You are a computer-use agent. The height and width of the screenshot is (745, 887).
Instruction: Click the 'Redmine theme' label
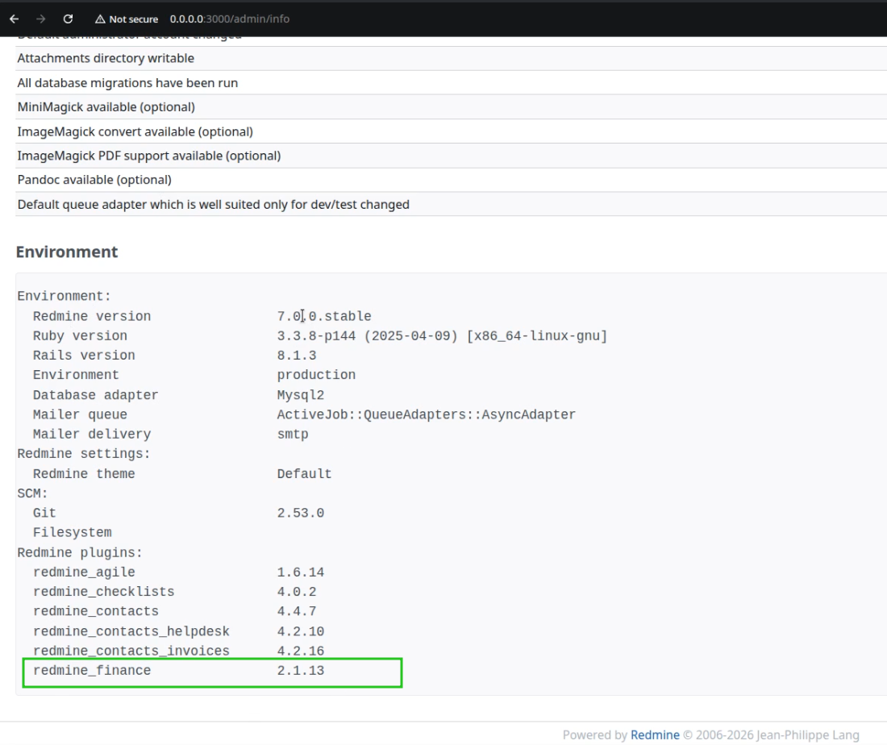tap(84, 473)
